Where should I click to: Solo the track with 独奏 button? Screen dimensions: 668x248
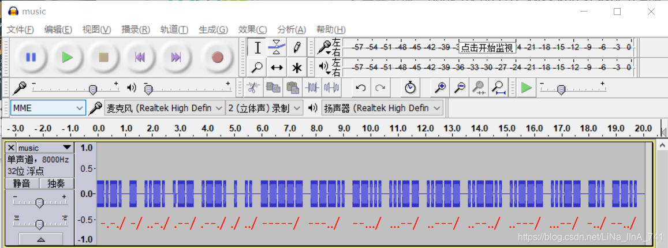click(57, 184)
